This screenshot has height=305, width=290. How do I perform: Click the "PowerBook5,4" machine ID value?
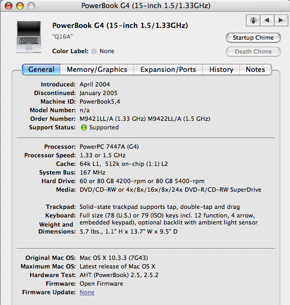tap(100, 101)
